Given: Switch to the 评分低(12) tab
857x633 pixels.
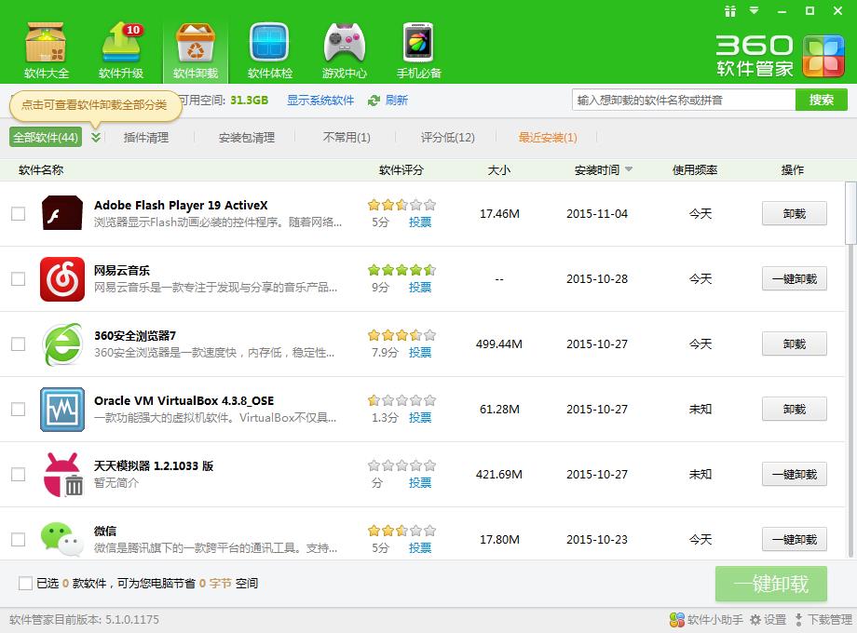Looking at the screenshot, I should pyautogui.click(x=448, y=138).
